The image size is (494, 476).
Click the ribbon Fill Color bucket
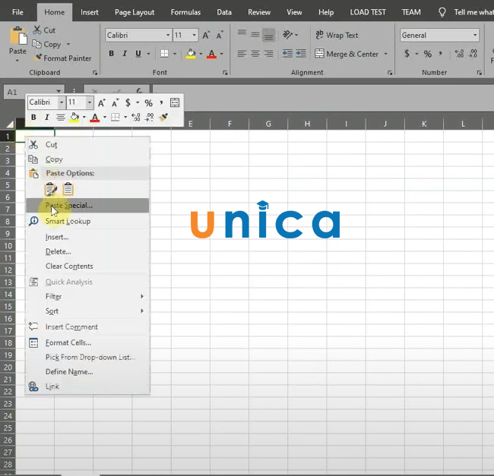[191, 54]
